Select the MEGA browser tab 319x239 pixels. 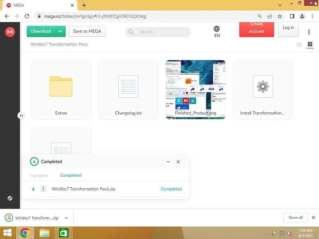pyautogui.click(x=40, y=5)
